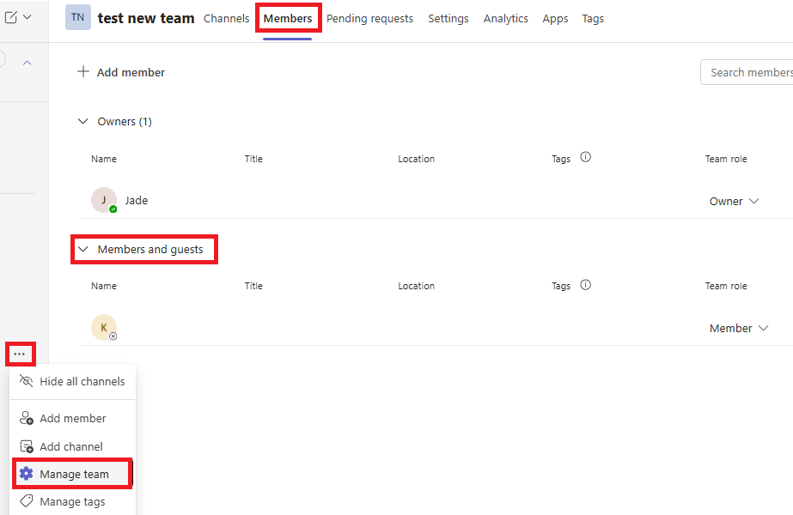This screenshot has width=793, height=515.
Task: Collapse the Members and guests section
Action: click(83, 249)
